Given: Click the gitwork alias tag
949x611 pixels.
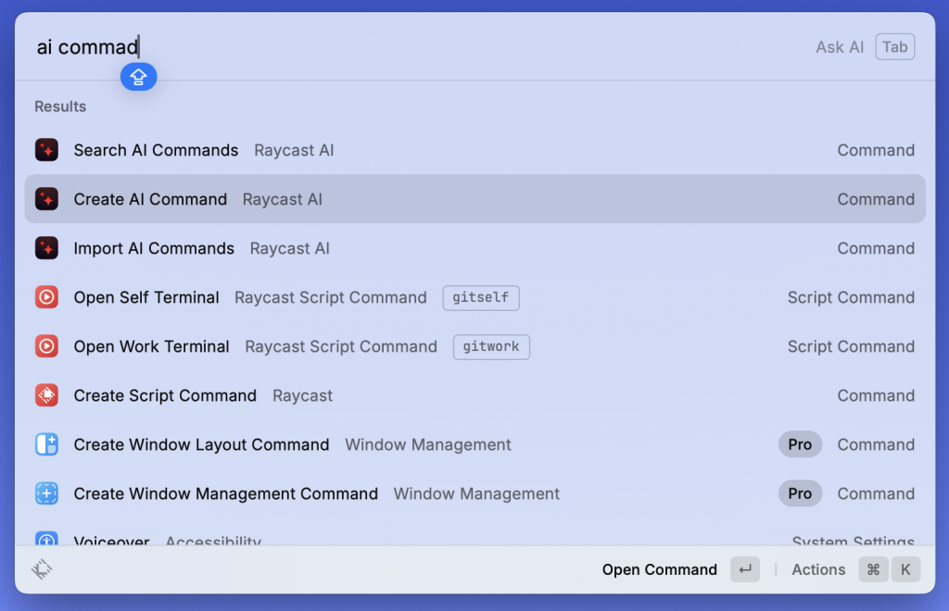Looking at the screenshot, I should 491,347.
